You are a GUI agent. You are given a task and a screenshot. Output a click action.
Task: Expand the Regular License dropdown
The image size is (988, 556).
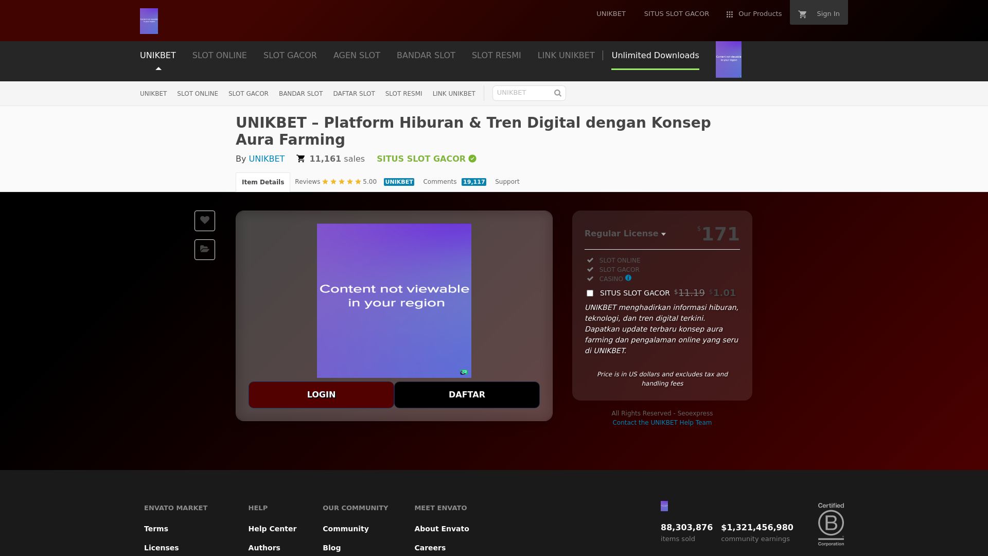625,234
